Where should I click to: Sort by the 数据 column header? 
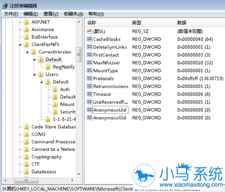(x=200, y=23)
